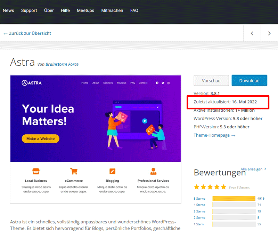Click the Download button
278x232 pixels.
click(x=249, y=81)
